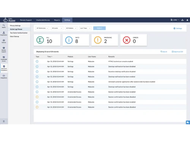Screen dimensions: 190x142
Task: Filter by WARNING card
Action: 104,40
